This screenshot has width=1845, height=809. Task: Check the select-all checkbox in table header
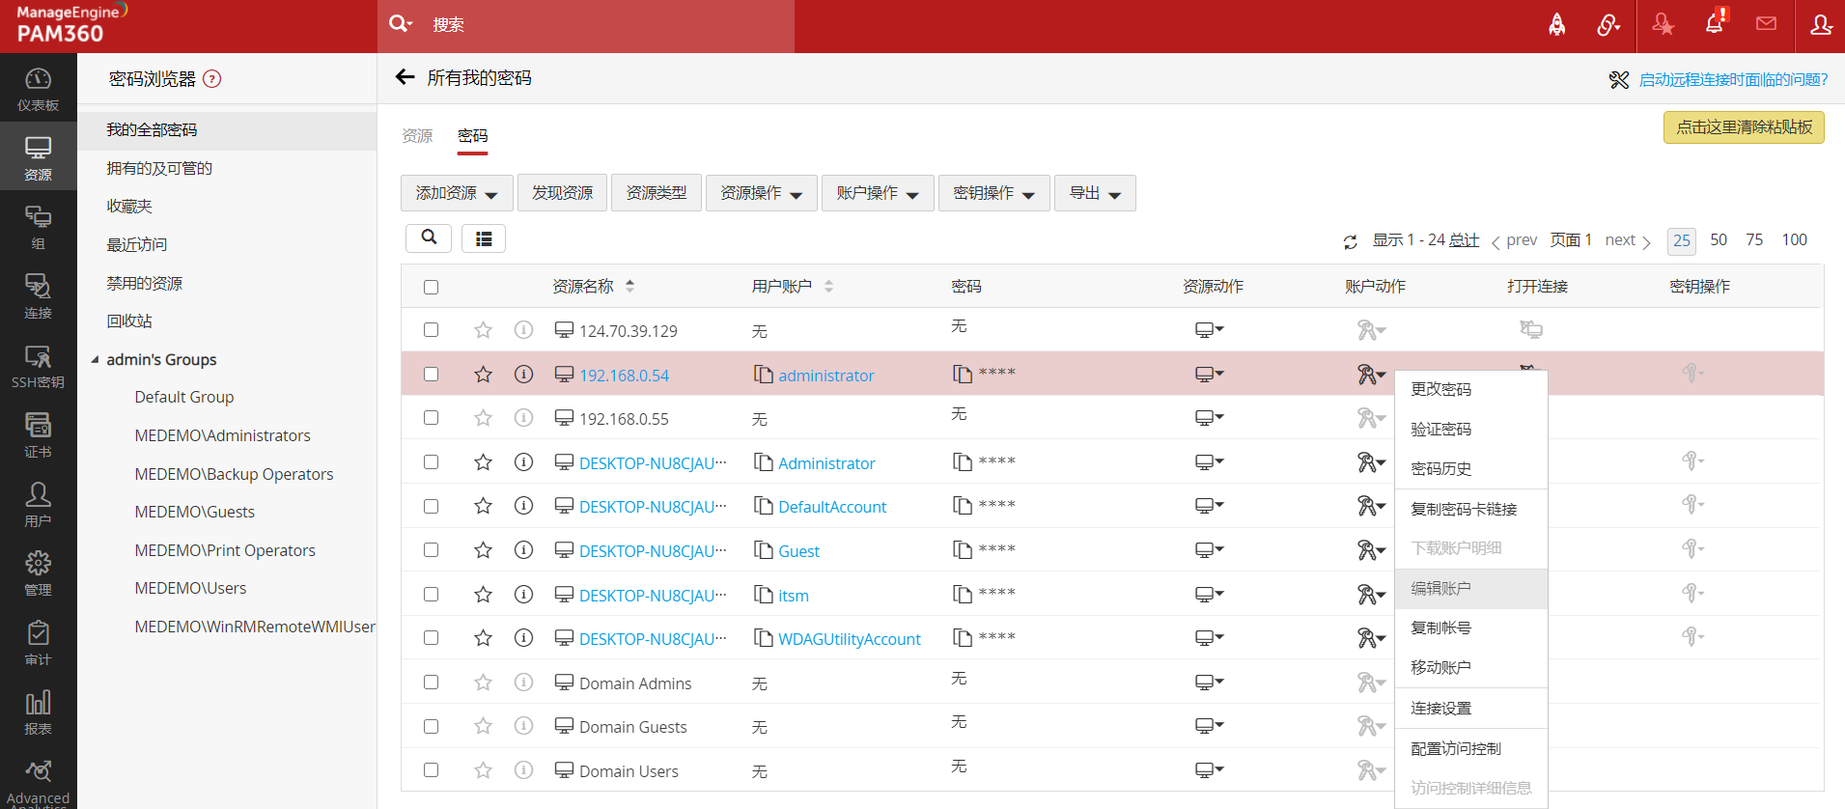point(431,287)
